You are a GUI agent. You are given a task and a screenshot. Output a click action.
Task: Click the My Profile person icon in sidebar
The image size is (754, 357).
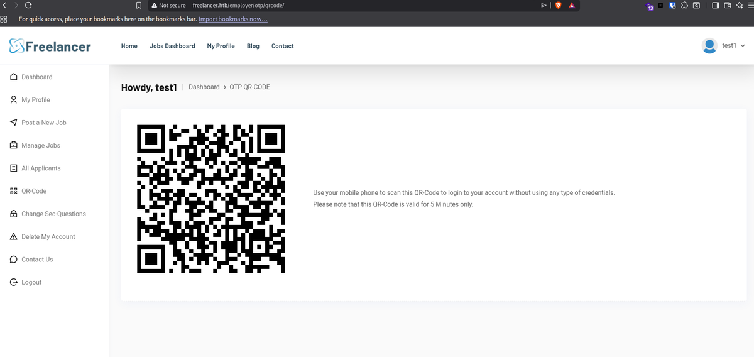(x=14, y=100)
